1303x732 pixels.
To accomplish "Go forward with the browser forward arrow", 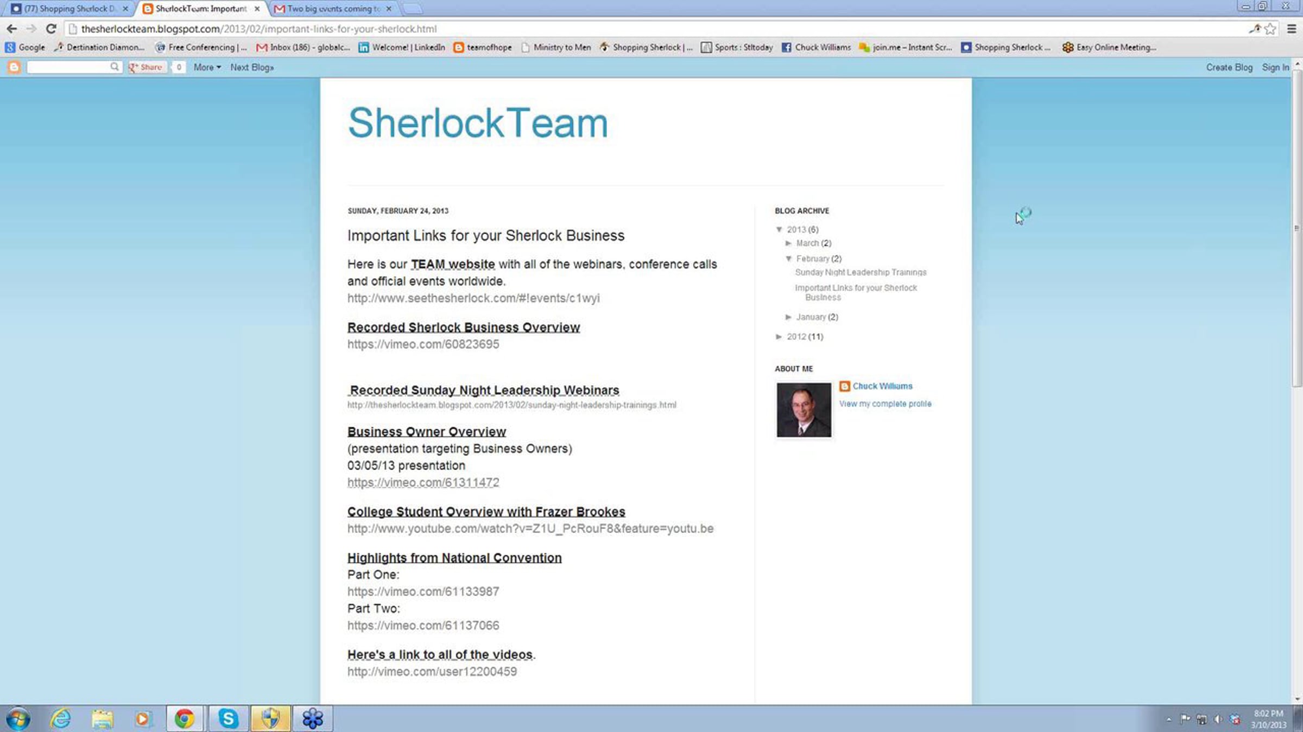I will [31, 29].
